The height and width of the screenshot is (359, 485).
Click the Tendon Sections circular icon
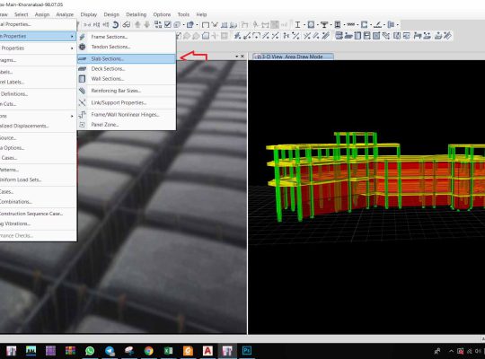tap(83, 47)
